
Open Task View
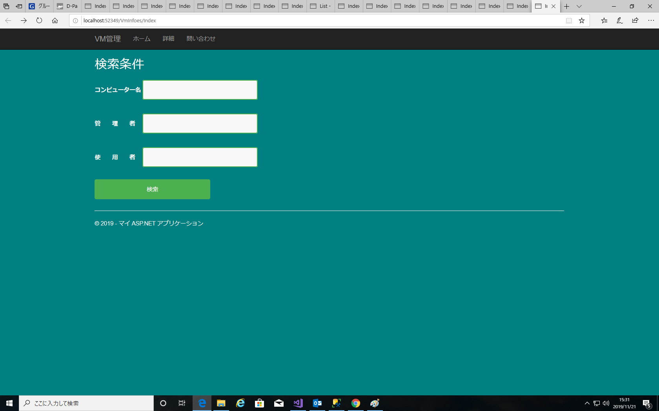[x=182, y=403]
